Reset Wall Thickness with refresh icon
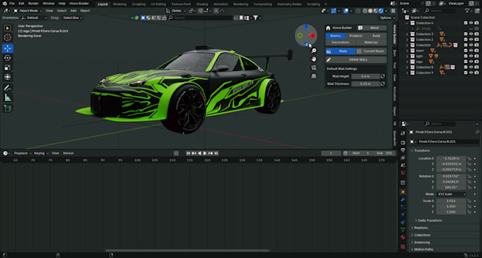This screenshot has height=258, width=482. tap(383, 84)
